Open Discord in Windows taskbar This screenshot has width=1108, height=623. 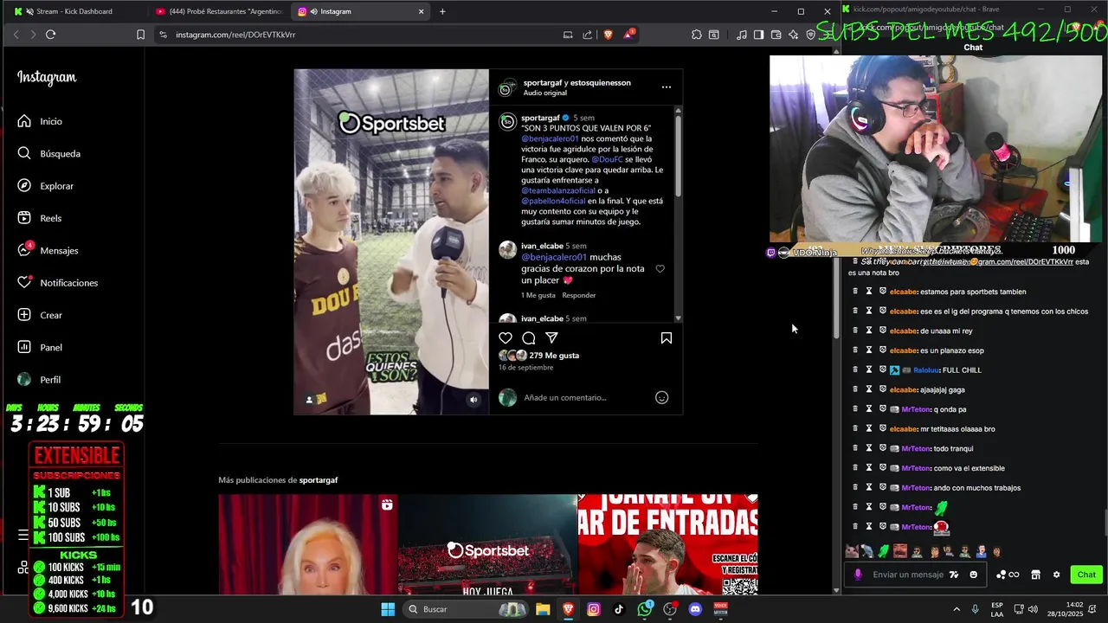(x=695, y=609)
